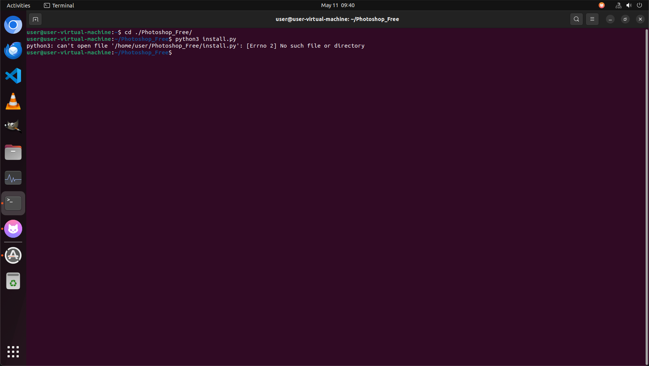This screenshot has height=366, width=649.
Task: Open the power menu icon in top bar
Action: (x=640, y=5)
